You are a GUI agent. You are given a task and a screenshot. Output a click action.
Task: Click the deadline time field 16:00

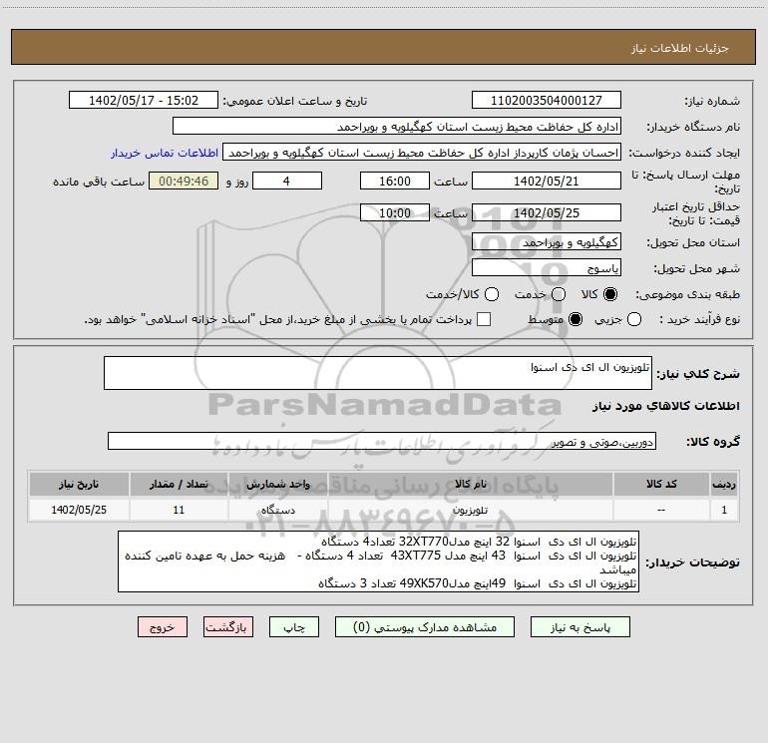395,181
